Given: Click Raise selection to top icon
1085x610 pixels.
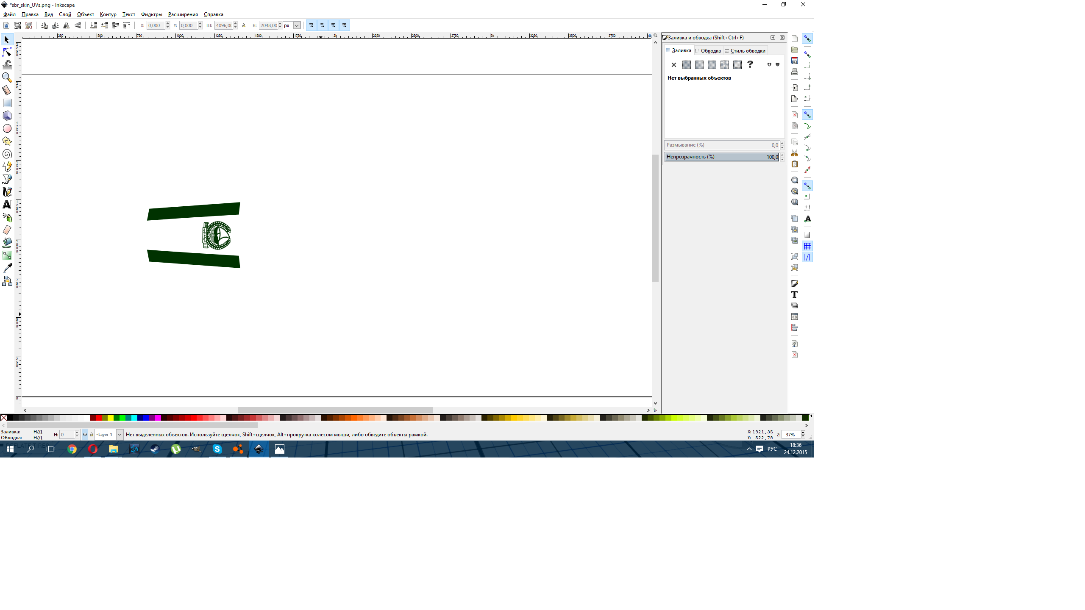Looking at the screenshot, I should click(127, 25).
